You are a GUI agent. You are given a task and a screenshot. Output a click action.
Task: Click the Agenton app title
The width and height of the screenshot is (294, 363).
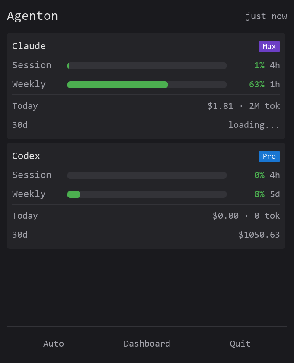click(x=32, y=16)
